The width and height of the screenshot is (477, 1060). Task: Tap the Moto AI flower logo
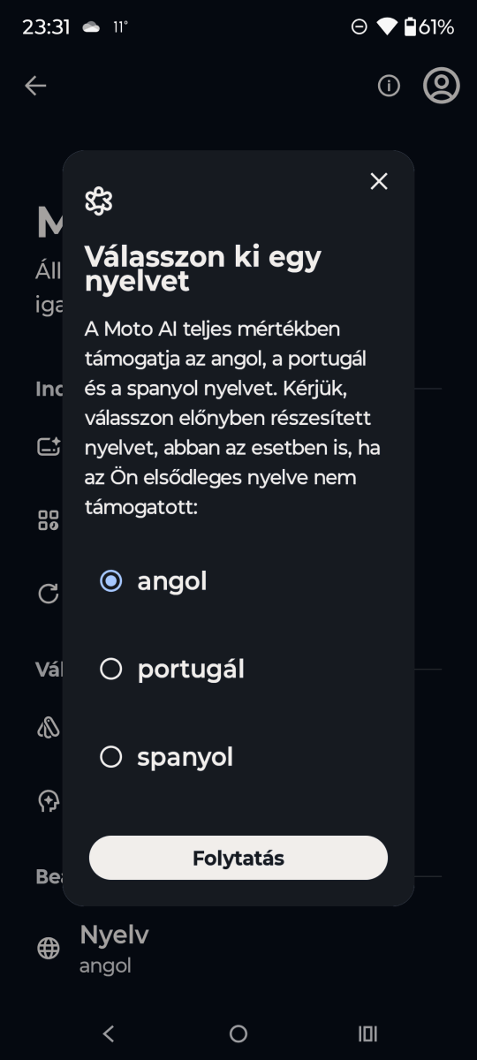coord(99,201)
